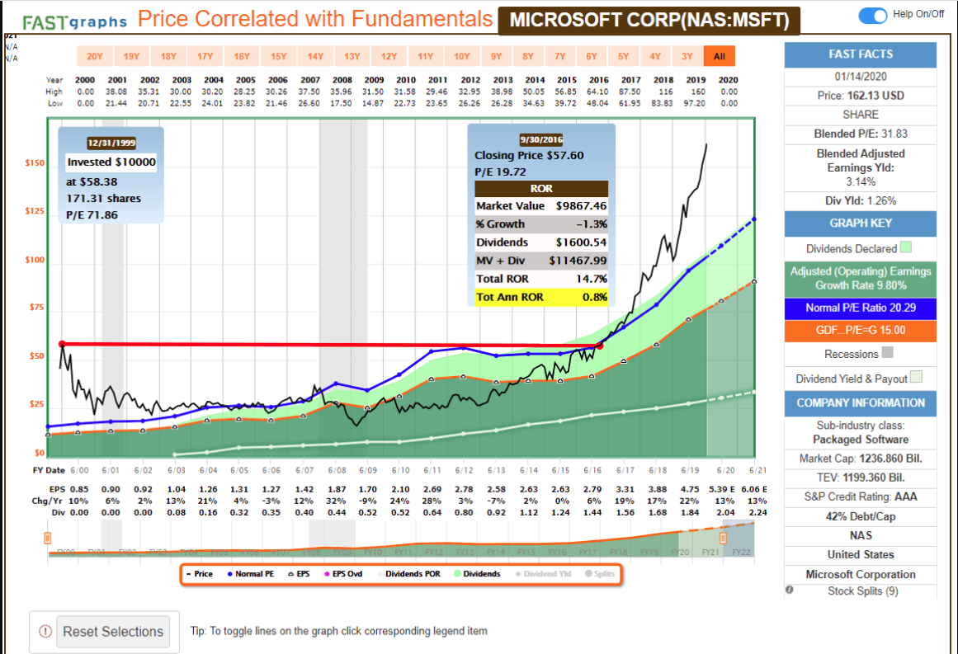958x654 pixels.
Task: Click the Dividends Declared green swatch
Action: click(x=906, y=247)
